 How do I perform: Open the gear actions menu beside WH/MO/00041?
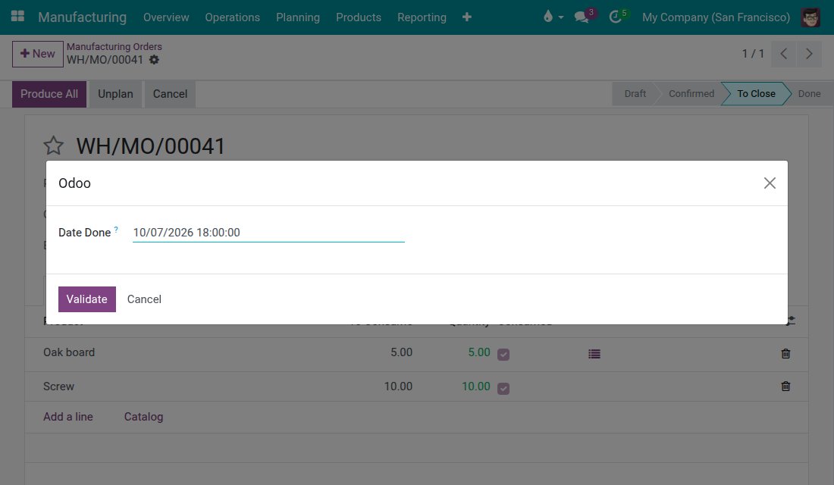click(154, 60)
